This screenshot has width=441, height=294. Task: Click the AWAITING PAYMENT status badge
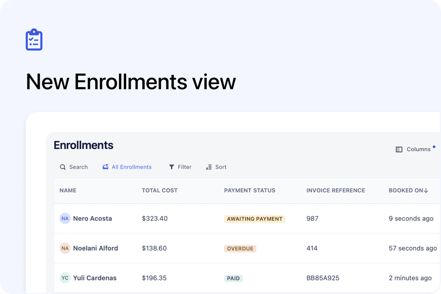click(x=254, y=218)
